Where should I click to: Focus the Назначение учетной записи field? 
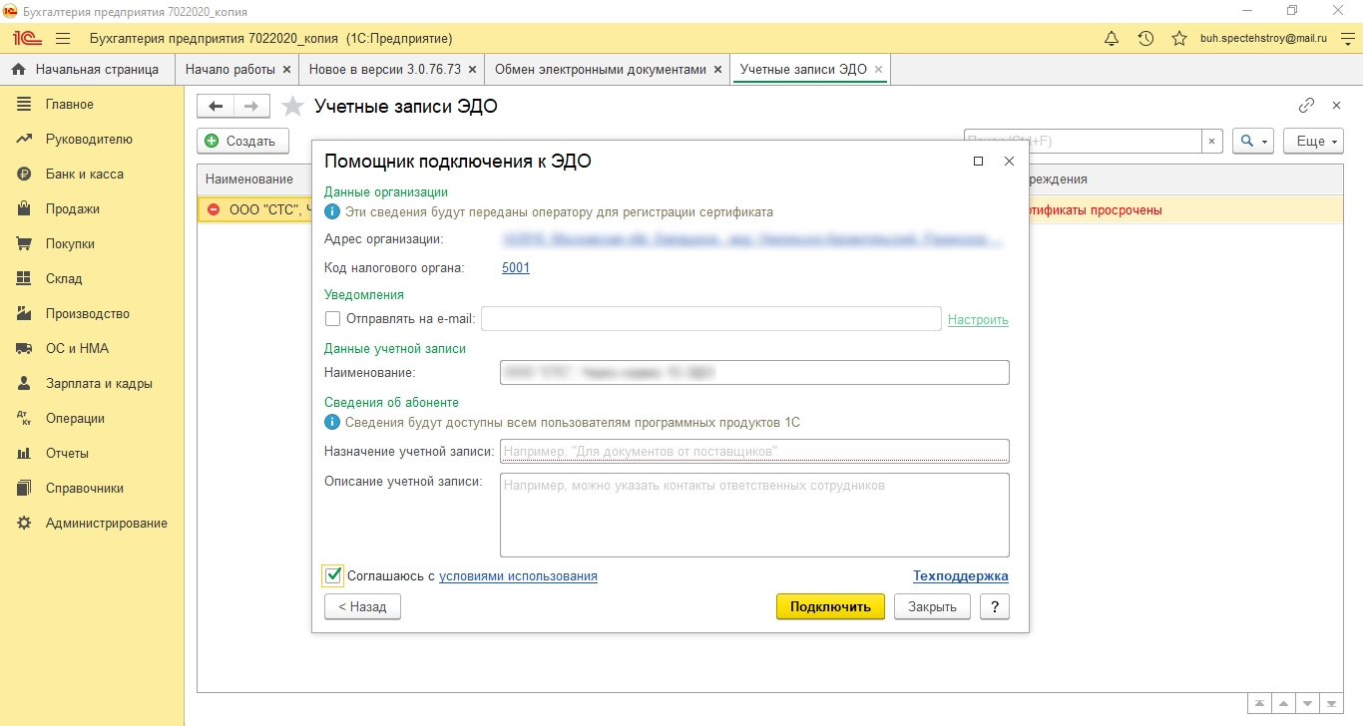point(754,452)
